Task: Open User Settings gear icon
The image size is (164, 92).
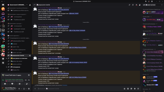Action: coord(29,89)
